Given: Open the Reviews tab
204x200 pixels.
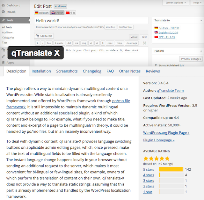Looking at the screenshot, I should 153,71.
